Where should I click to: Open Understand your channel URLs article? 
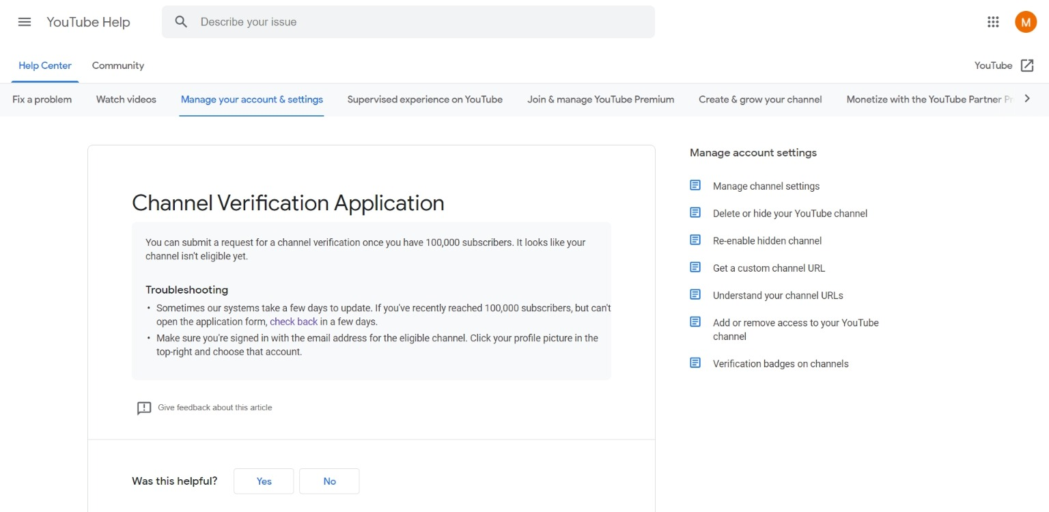pos(778,296)
